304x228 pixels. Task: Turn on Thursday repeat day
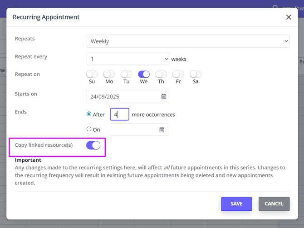click(x=161, y=74)
